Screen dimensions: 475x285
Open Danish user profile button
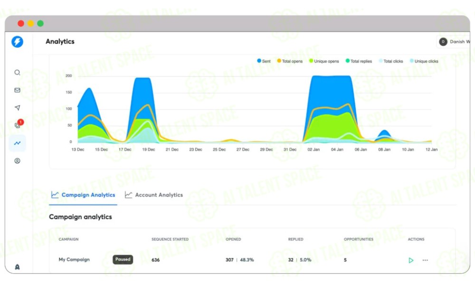(x=454, y=42)
